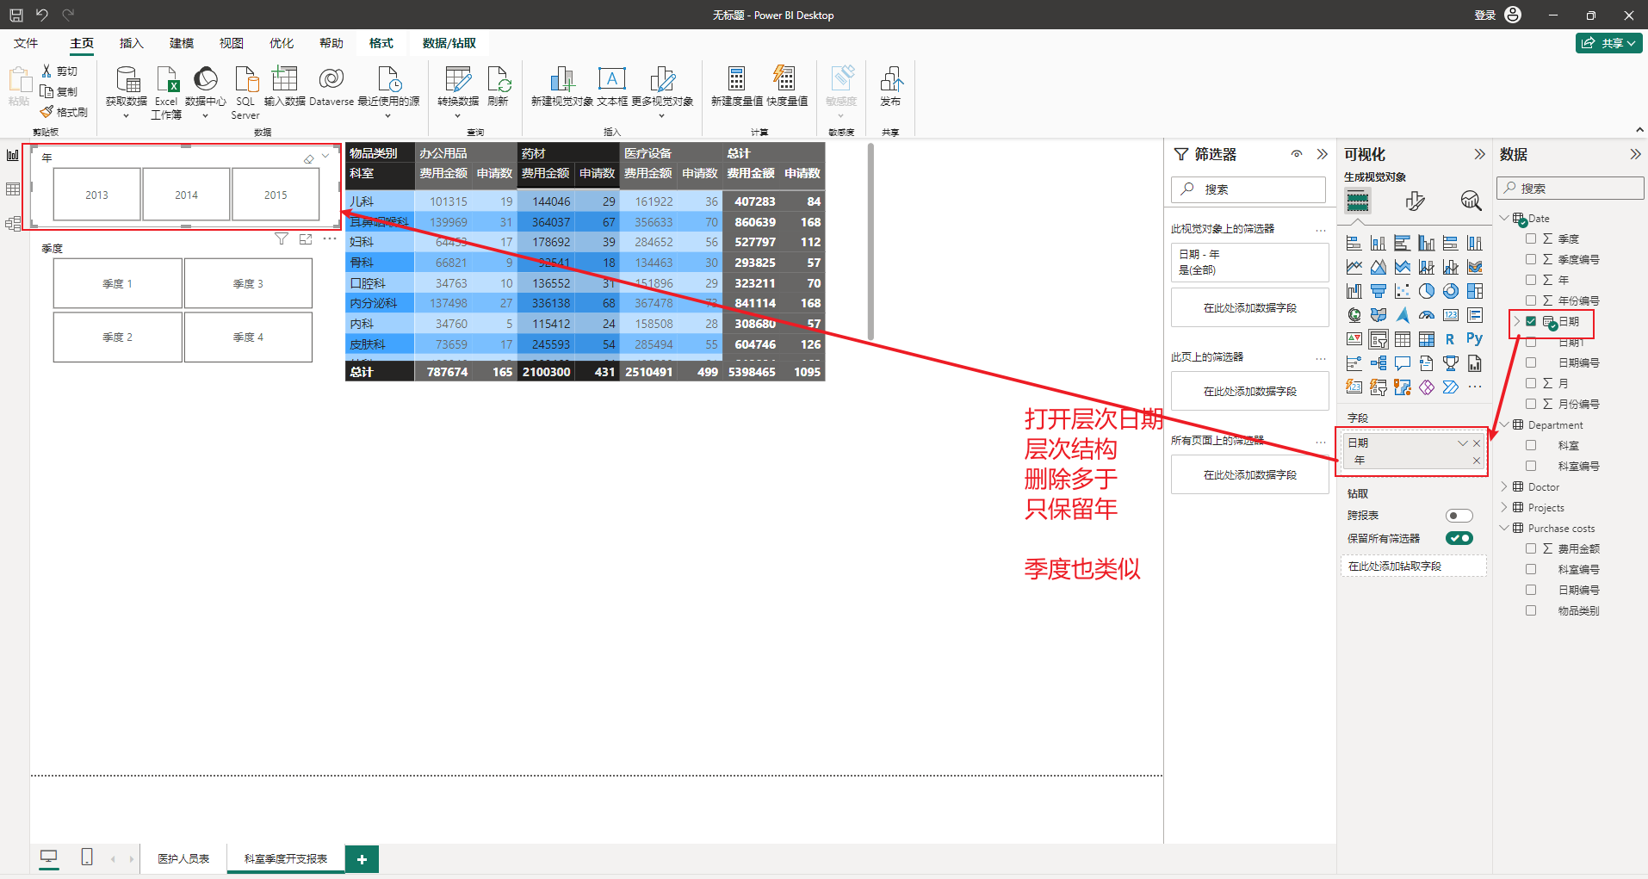1648x879 pixels.
Task: Click the eraser clear-selections icon on 年 slicer
Action: [309, 158]
